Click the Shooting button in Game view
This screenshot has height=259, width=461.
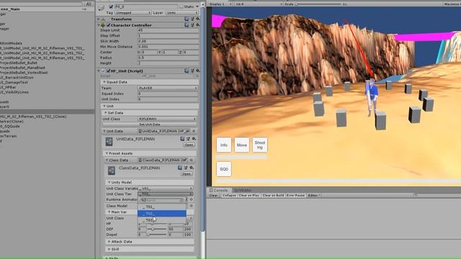point(260,145)
